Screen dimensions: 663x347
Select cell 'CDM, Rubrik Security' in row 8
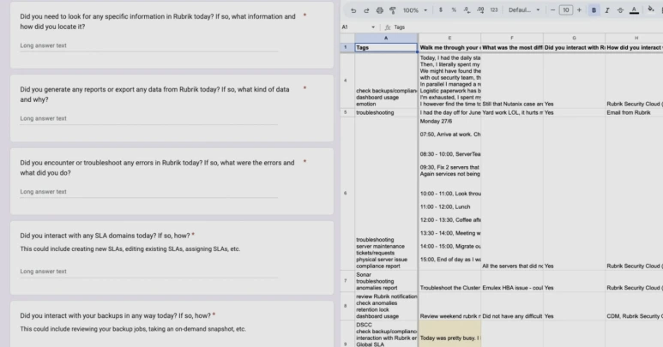coord(634,306)
